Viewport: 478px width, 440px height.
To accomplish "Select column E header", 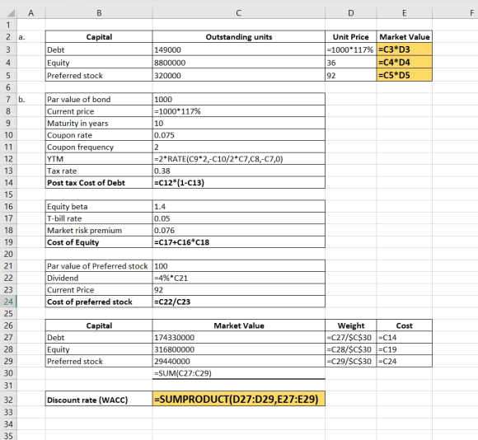I will tap(404, 13).
